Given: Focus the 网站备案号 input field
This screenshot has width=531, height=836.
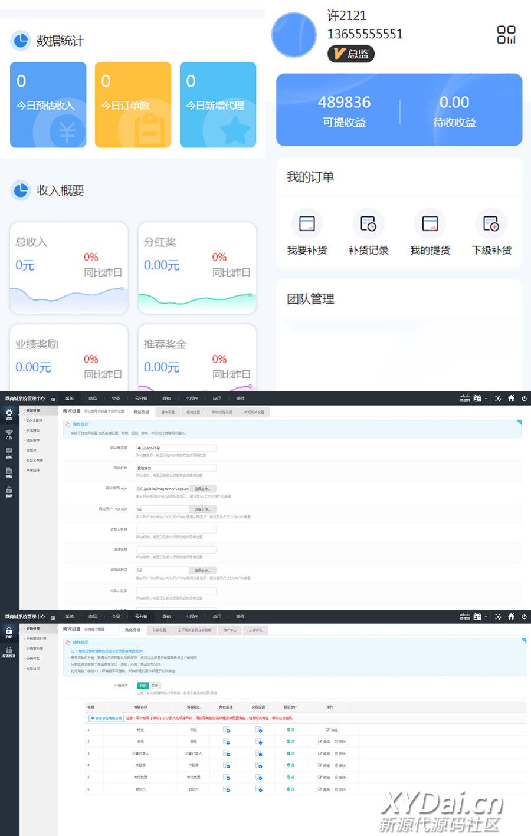Looking at the screenshot, I should (x=176, y=448).
